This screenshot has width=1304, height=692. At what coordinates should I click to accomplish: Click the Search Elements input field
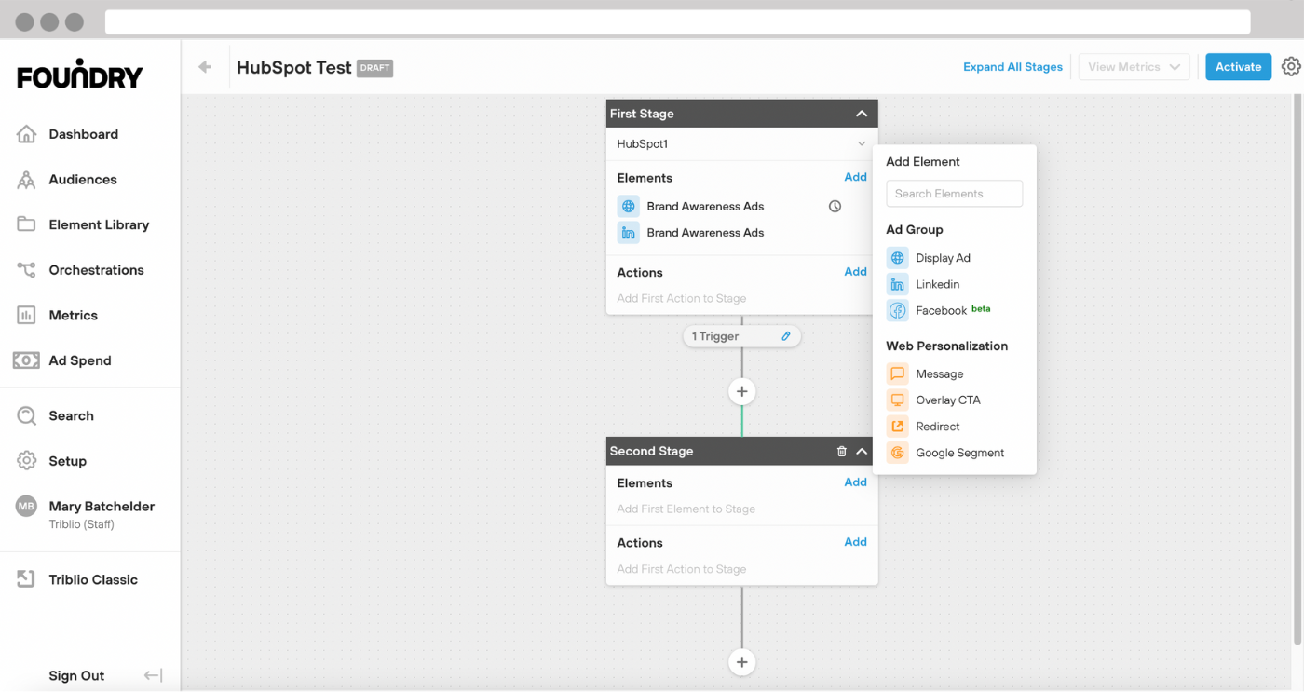(954, 194)
